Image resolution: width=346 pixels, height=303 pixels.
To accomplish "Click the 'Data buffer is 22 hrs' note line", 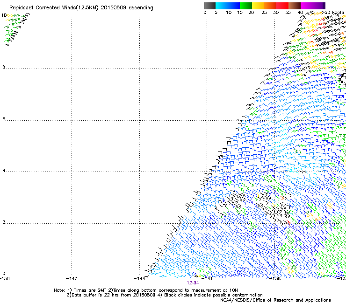I will pos(165,295).
